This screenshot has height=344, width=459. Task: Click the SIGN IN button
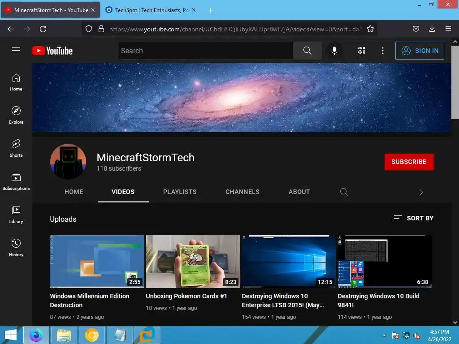point(420,51)
